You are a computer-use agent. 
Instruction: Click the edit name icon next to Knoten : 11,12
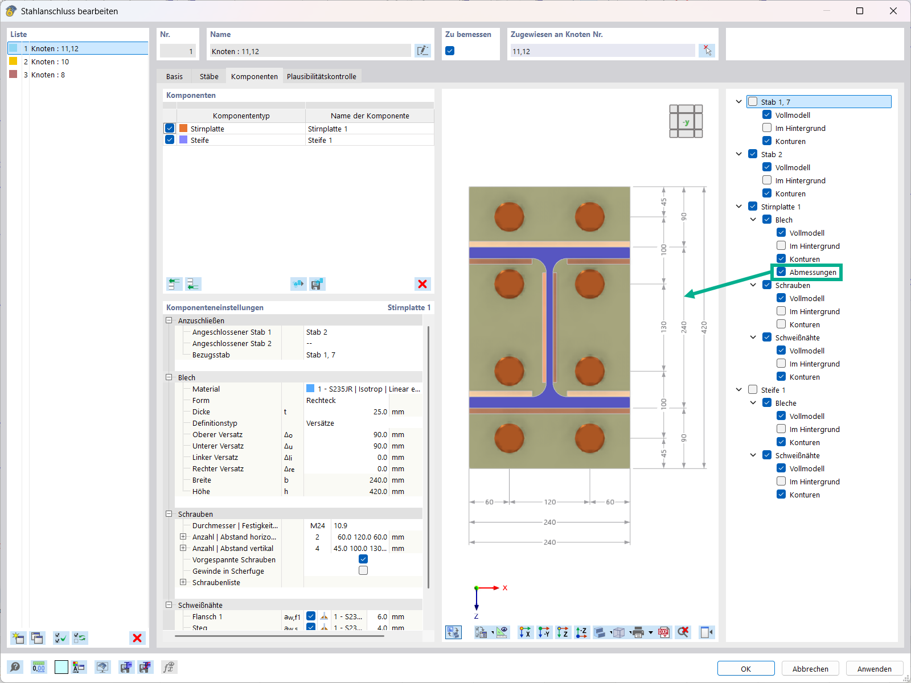[422, 51]
